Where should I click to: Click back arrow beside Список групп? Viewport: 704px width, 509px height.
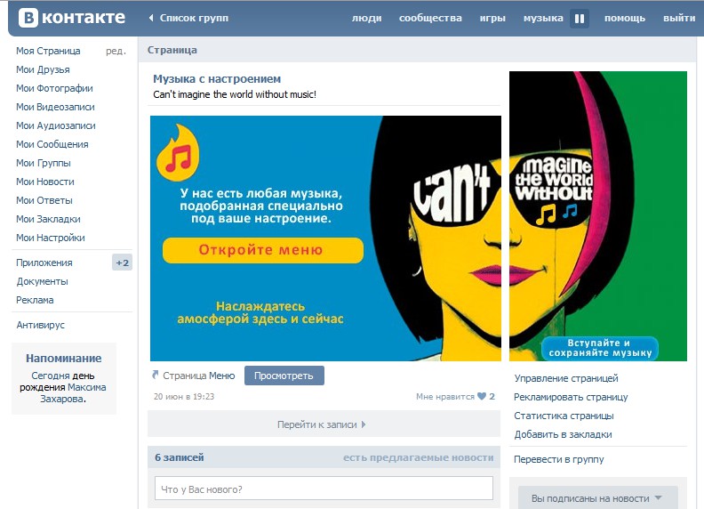pyautogui.click(x=151, y=18)
